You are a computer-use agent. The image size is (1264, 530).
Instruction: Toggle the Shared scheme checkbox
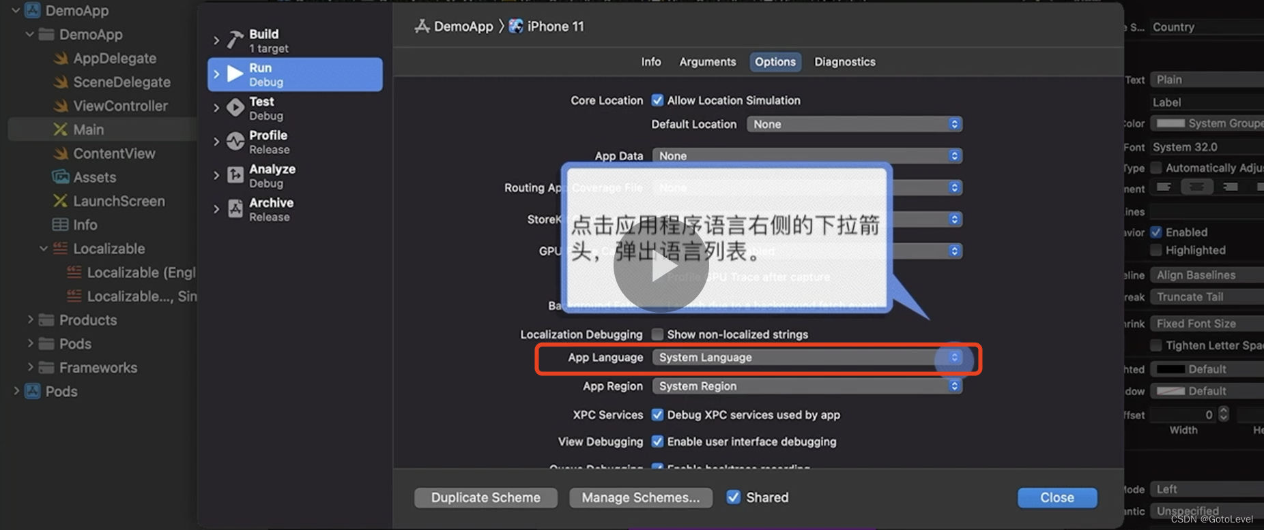click(733, 497)
